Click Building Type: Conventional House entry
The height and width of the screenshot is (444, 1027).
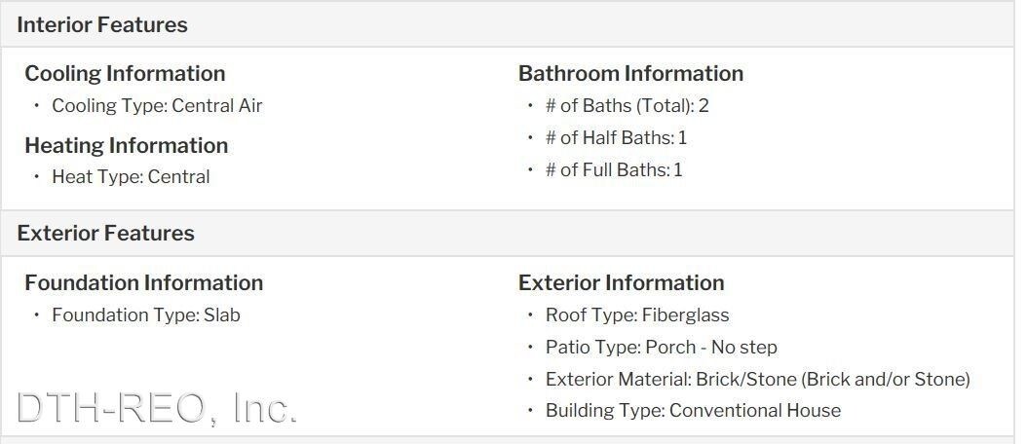tap(694, 411)
